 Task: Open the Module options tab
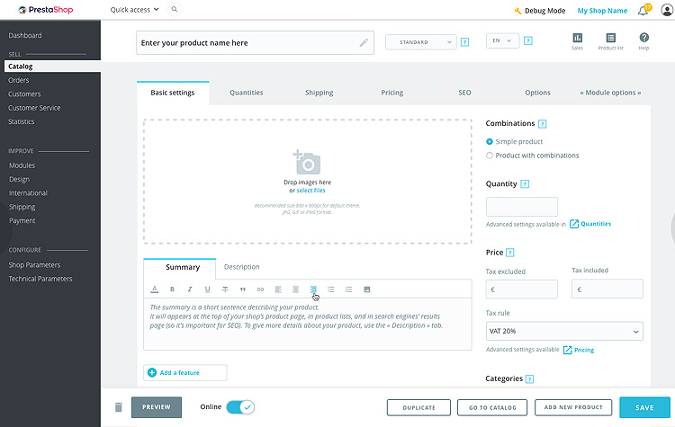(610, 93)
